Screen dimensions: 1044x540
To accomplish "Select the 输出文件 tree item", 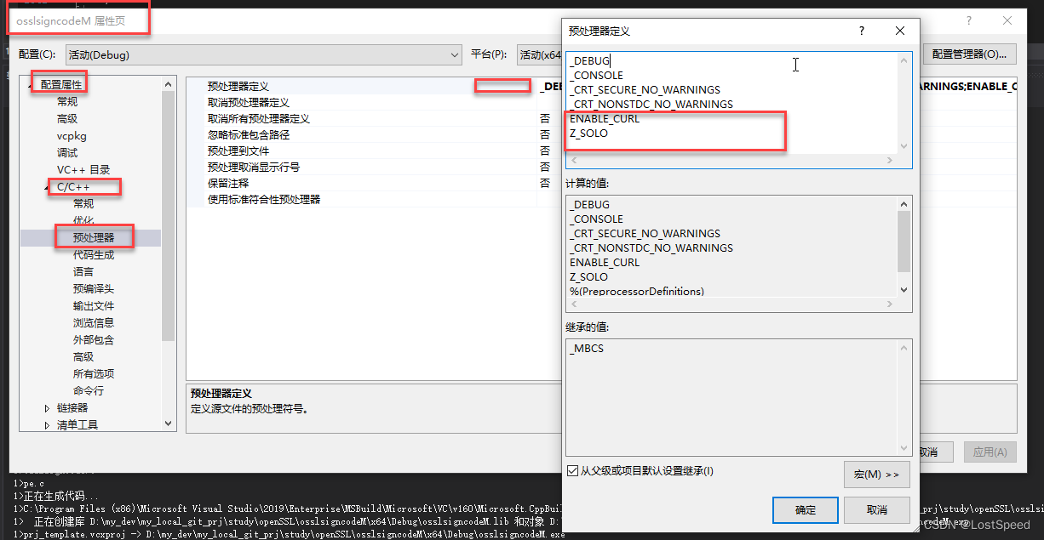I will point(94,306).
